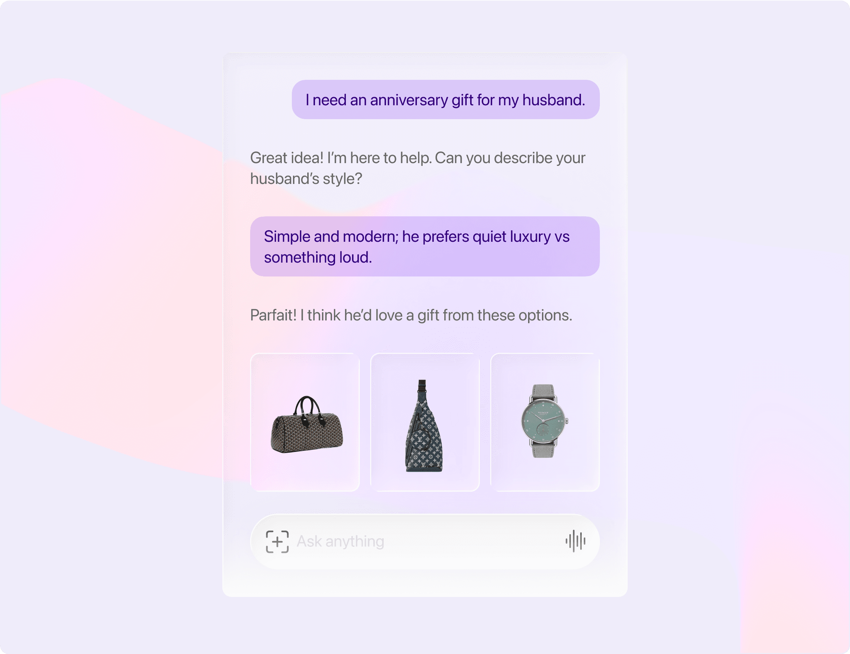Click the image scan icon in input bar

[277, 541]
